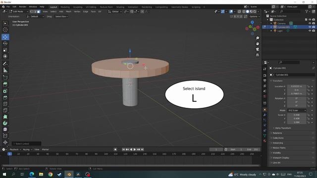Select the Poly Build tool
317x178 pixels.
click(5, 117)
